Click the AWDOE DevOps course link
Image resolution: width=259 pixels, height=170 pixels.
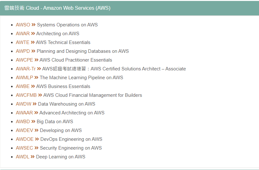pos(25,139)
